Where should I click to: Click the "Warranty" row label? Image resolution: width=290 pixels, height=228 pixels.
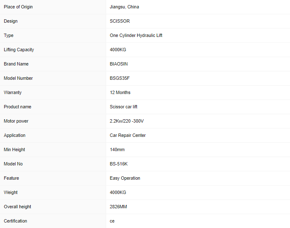13,92
